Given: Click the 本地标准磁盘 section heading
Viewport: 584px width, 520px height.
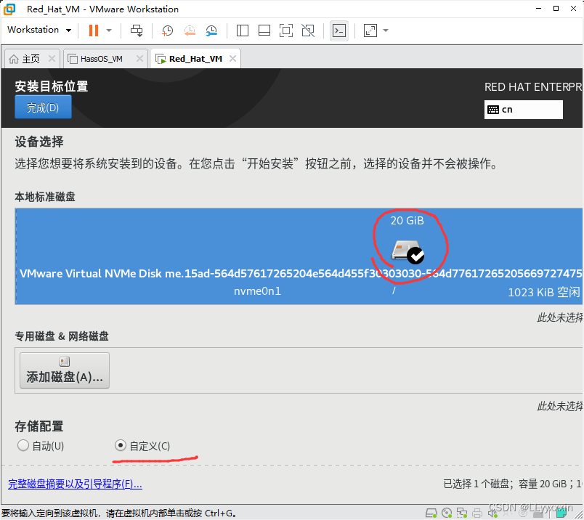Looking at the screenshot, I should (x=45, y=197).
